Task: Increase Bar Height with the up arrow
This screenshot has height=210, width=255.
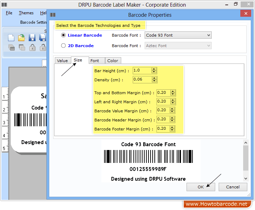Action: point(154,69)
